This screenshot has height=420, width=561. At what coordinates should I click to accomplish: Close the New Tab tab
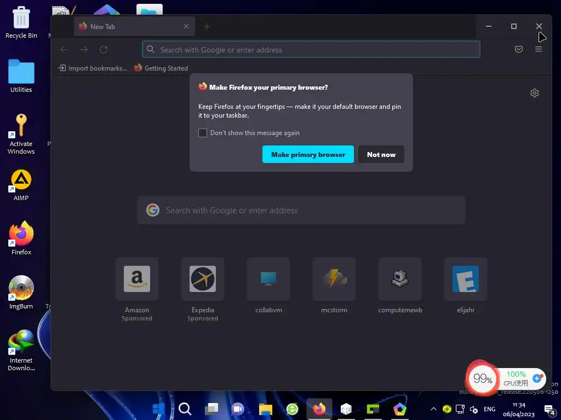(x=186, y=26)
